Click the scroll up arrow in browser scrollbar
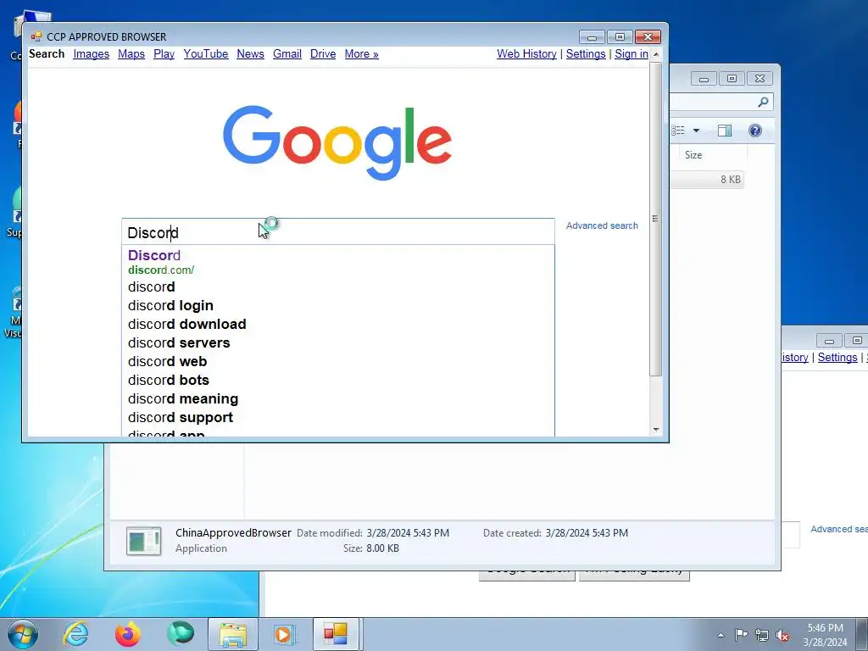 click(656, 54)
